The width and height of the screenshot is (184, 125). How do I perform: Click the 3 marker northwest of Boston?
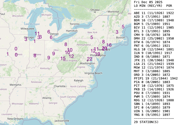(117, 32)
